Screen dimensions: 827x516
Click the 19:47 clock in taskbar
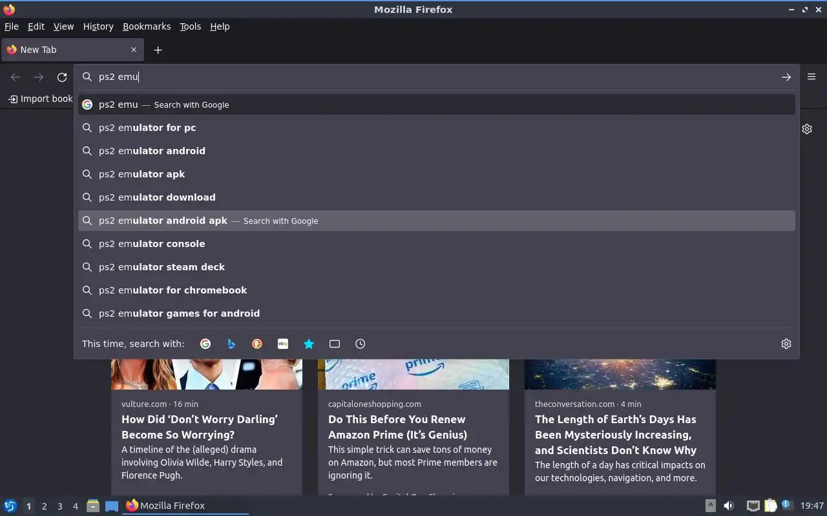pyautogui.click(x=812, y=506)
